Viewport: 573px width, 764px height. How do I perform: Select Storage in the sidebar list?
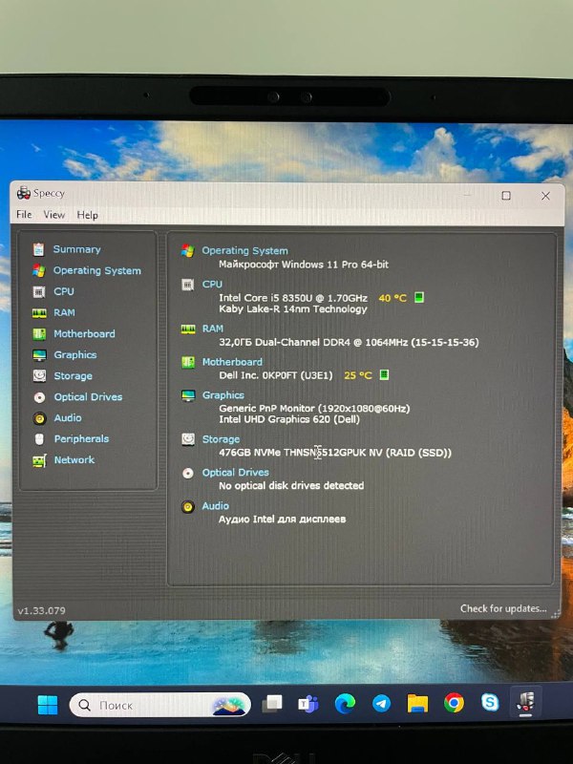[74, 375]
